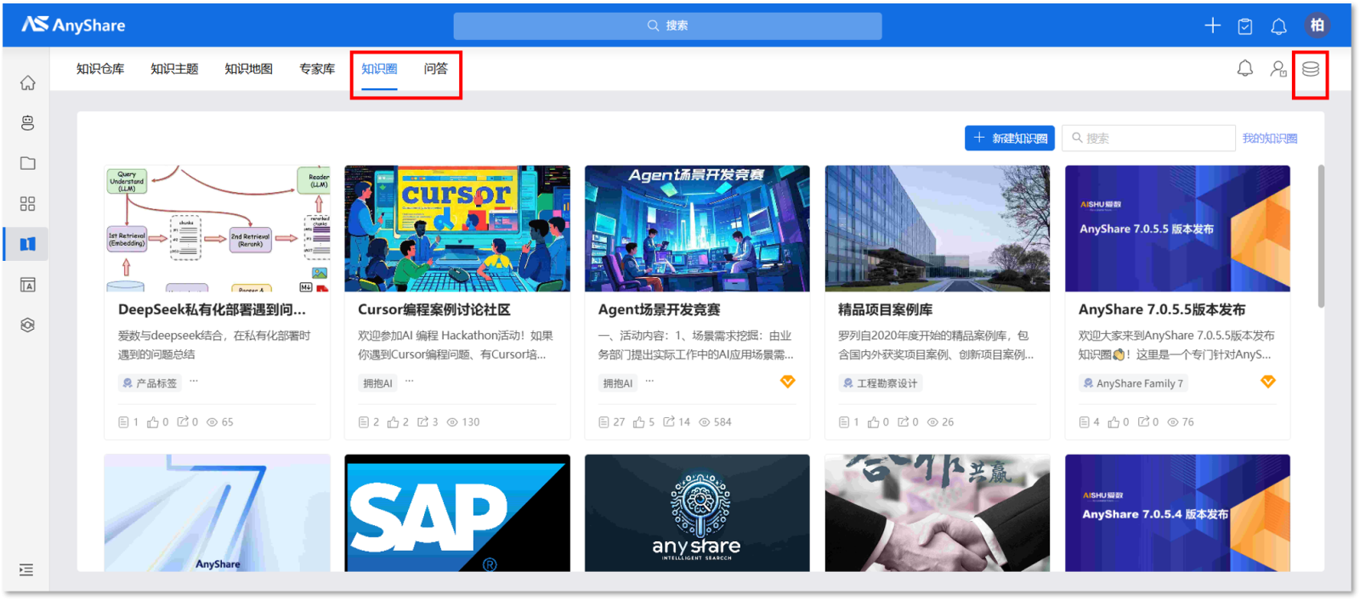The image size is (1360, 600).
Task: Open the hexagon settings icon in sidebar
Action: coord(28,325)
